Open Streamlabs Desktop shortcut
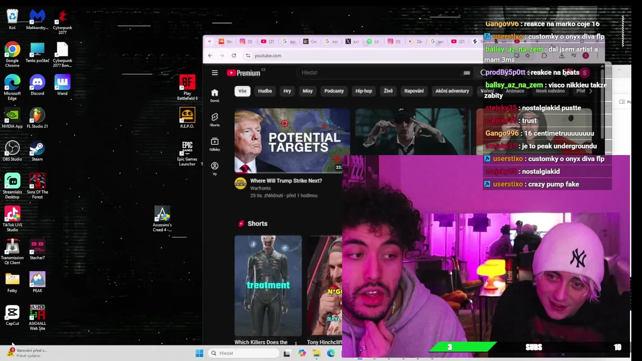This screenshot has height=361, width=642. (12, 186)
